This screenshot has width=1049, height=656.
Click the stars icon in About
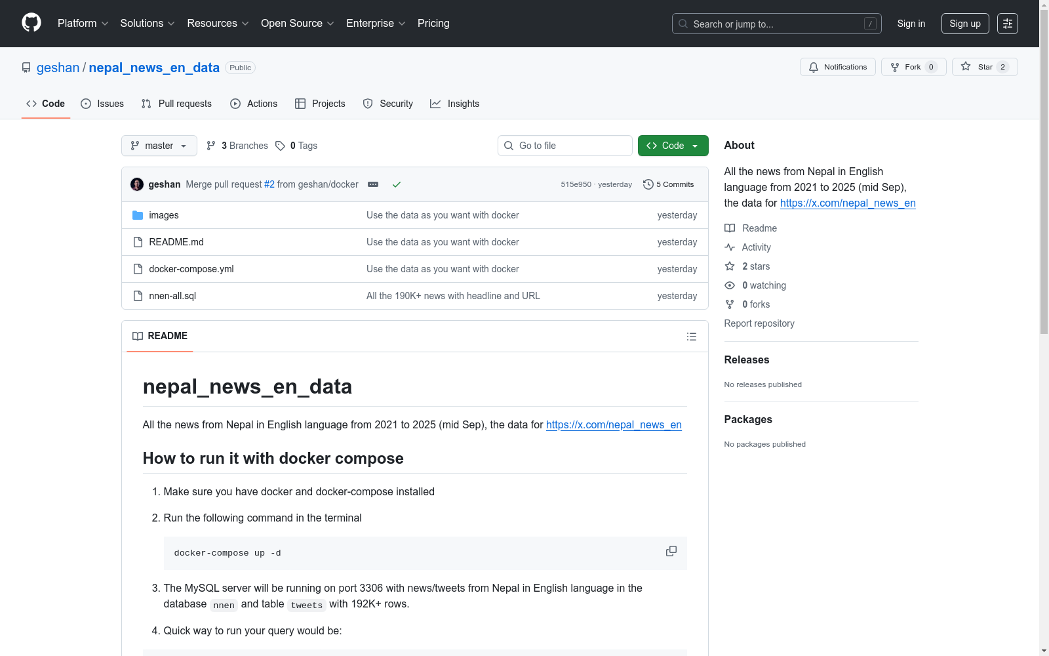pos(730,266)
